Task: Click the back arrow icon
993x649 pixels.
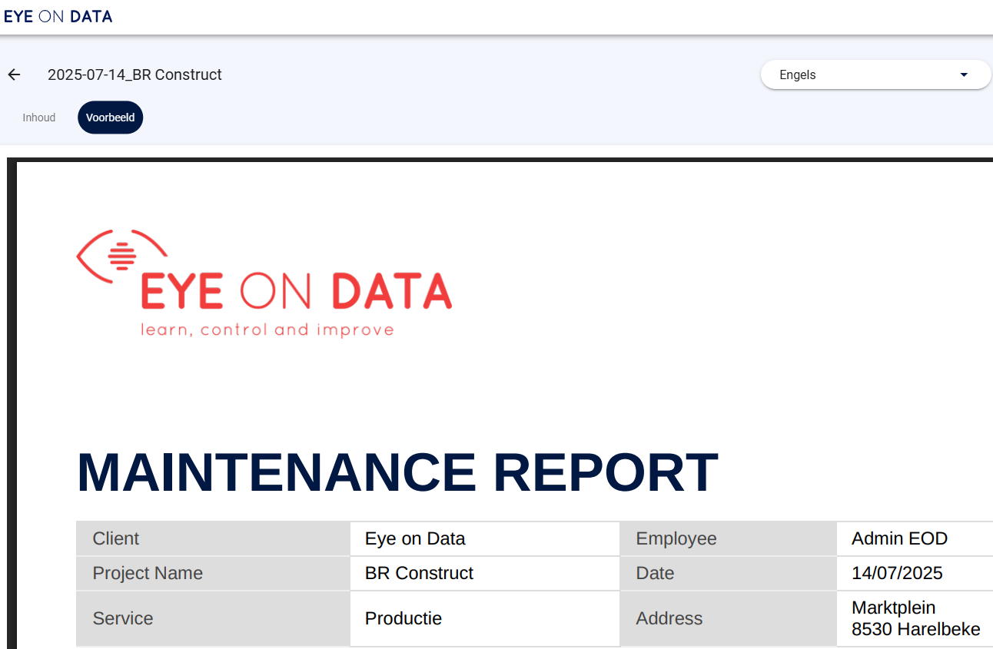Action: (14, 75)
